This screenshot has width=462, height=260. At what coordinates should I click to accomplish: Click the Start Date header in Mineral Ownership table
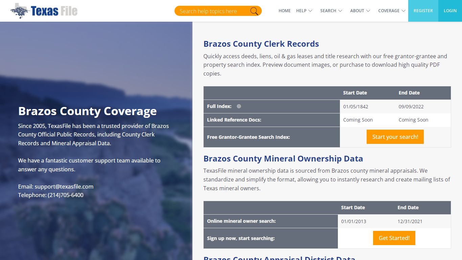[353, 208]
